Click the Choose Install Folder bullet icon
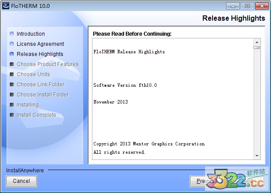This screenshot has height=193, width=271. click(x=11, y=94)
